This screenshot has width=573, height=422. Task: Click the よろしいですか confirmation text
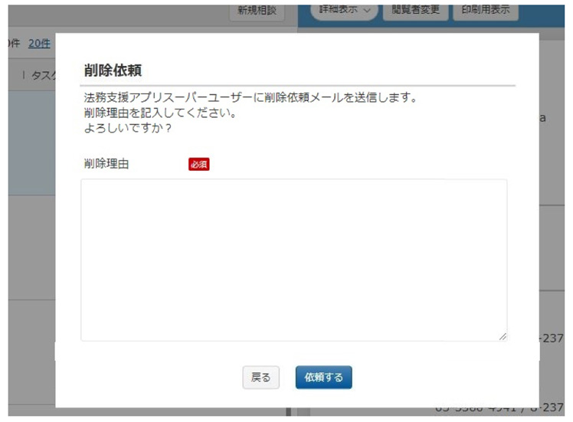tap(127, 128)
